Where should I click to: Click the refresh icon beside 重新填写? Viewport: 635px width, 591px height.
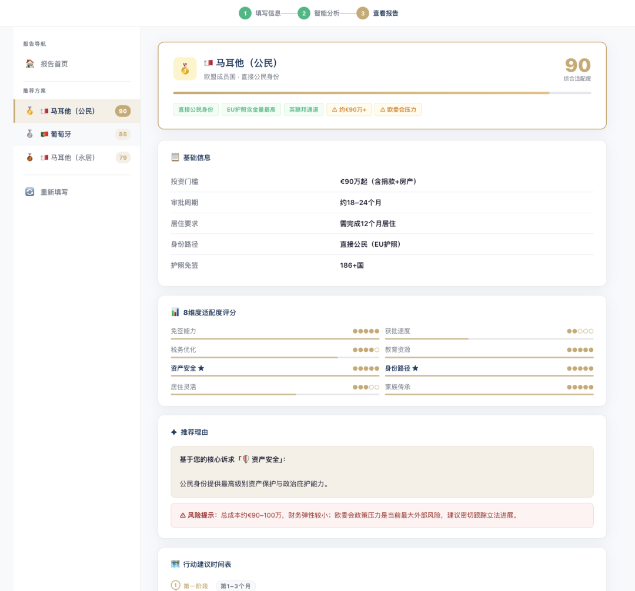pos(29,192)
